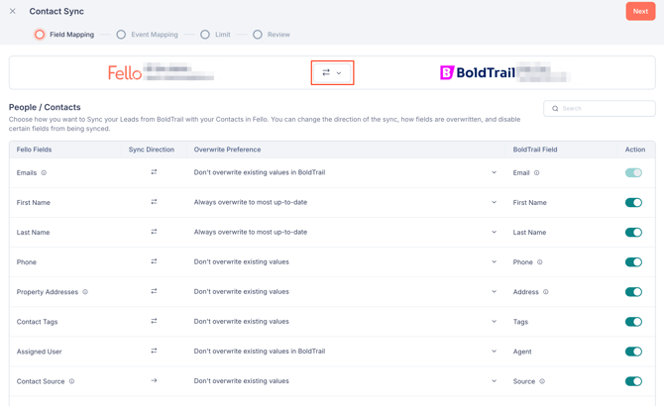
Task: Toggle the Source field sync switch
Action: pos(633,381)
